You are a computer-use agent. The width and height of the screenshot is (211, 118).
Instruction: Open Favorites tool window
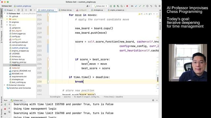pyautogui.click(x=1, y=113)
